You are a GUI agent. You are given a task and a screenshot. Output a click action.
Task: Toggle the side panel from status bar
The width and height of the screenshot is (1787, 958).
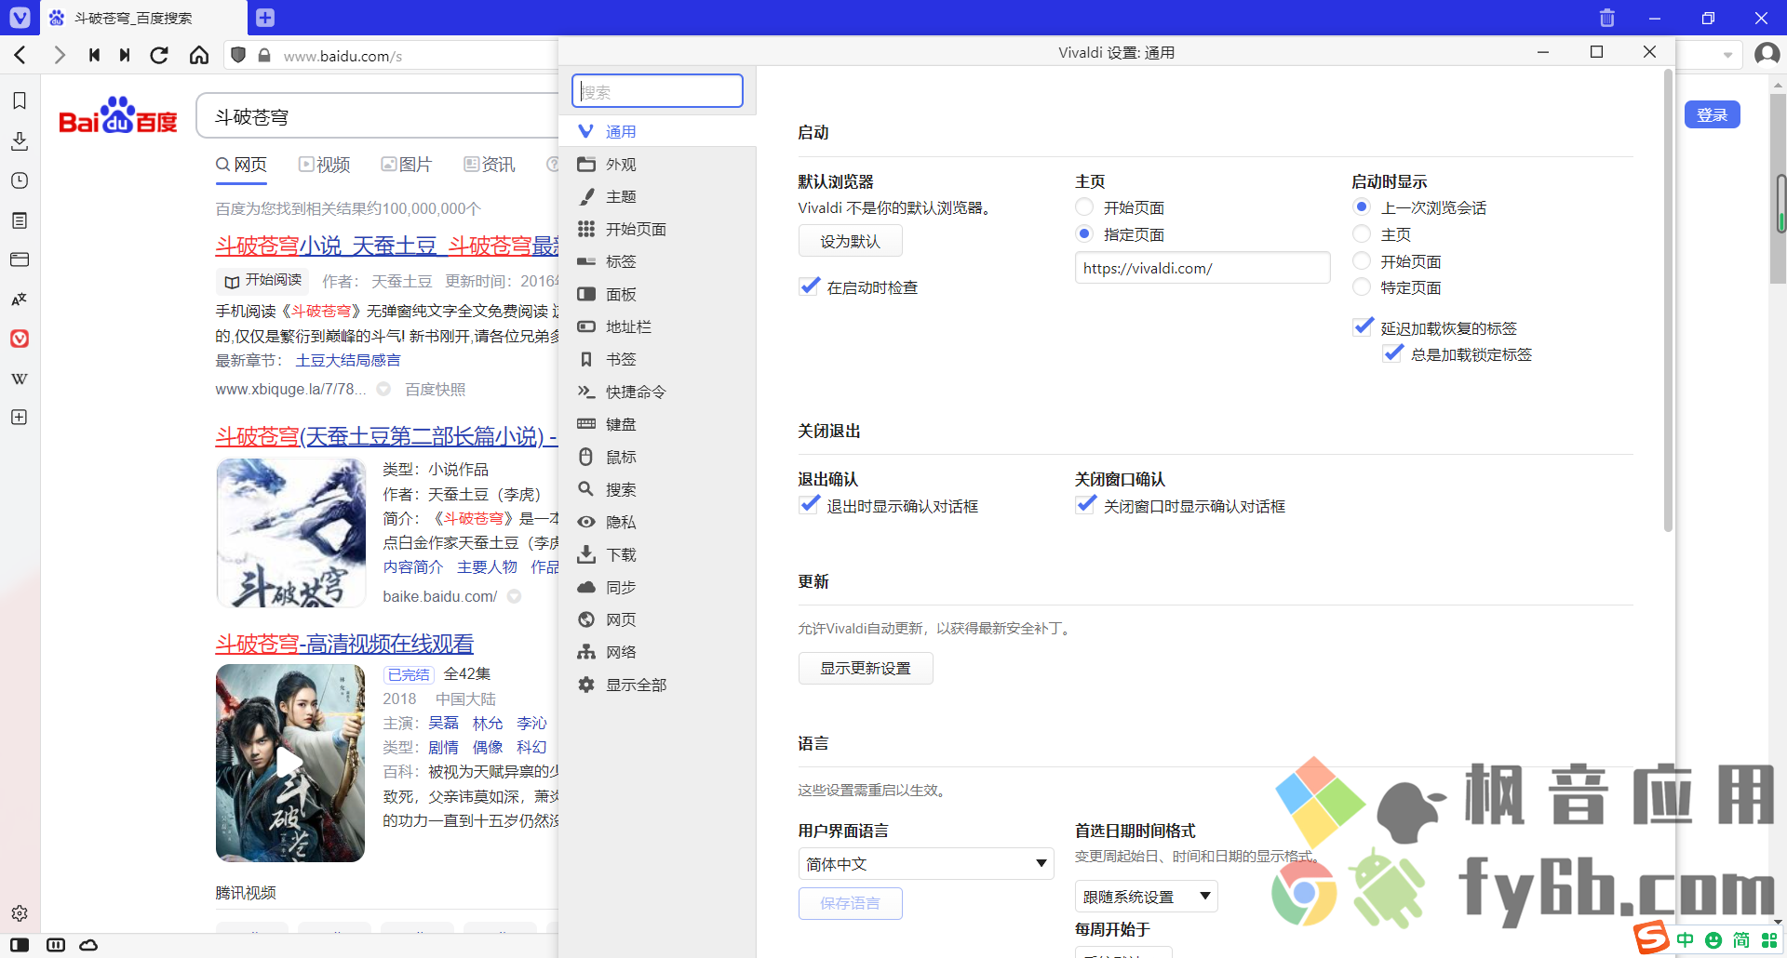coord(20,945)
